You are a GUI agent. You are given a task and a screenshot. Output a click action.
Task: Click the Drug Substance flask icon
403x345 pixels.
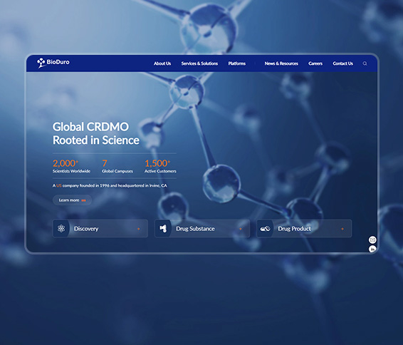tap(163, 229)
